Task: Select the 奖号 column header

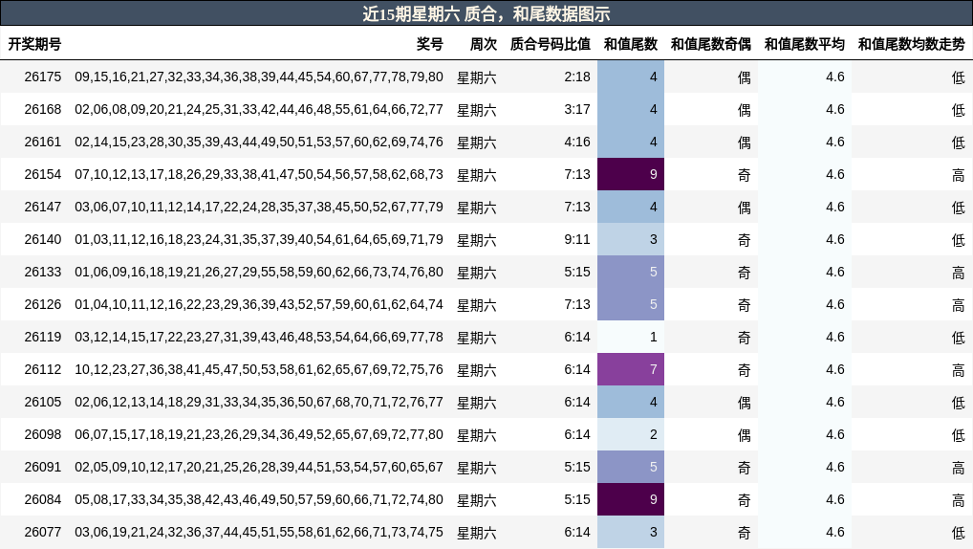Action: (x=429, y=44)
